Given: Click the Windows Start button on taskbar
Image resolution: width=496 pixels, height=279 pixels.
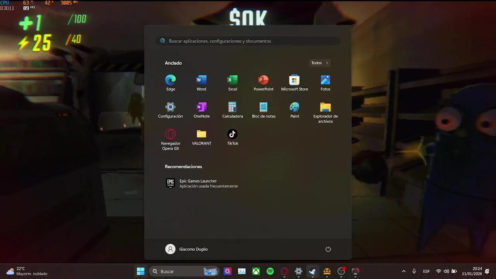Looking at the screenshot, I should tap(141, 271).
